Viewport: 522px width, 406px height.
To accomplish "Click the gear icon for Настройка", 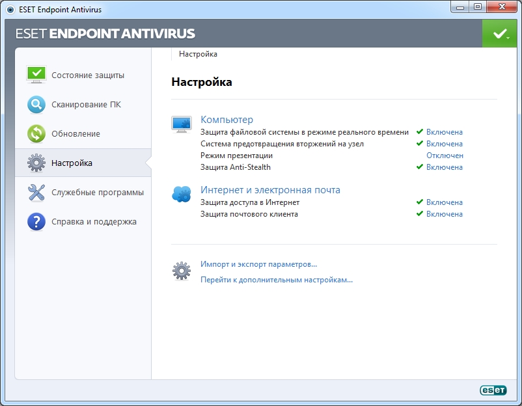I will click(x=36, y=163).
